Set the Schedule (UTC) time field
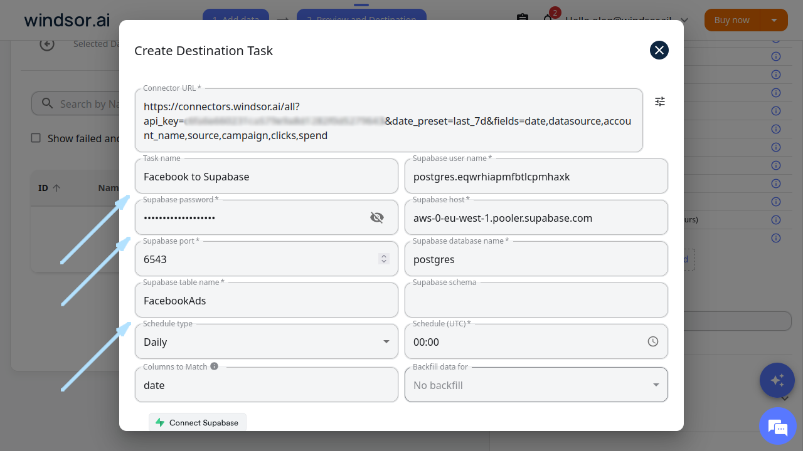 536,341
